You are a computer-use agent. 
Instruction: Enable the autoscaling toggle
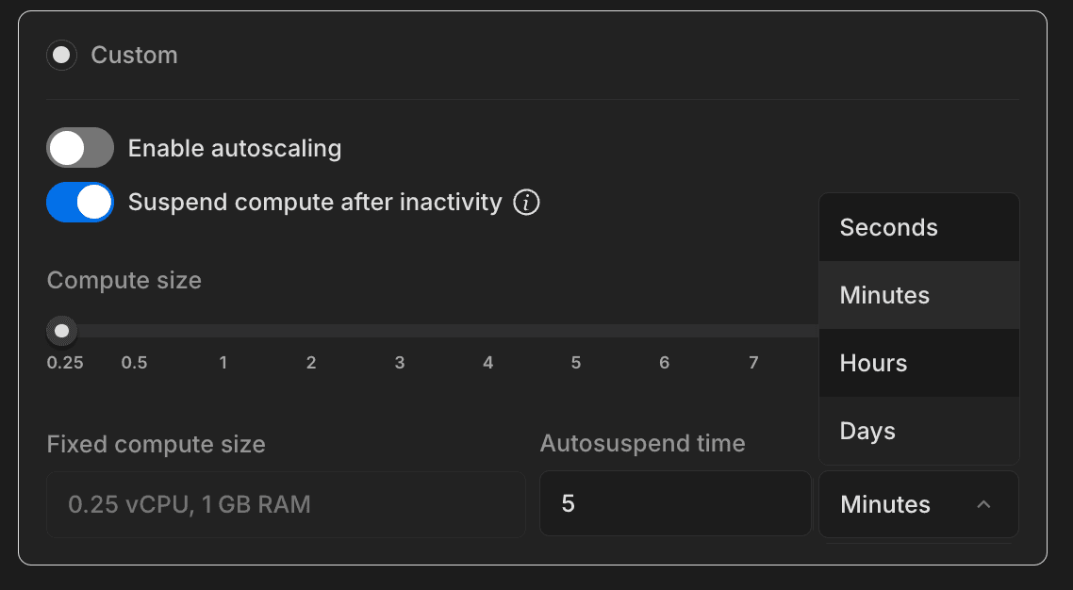(x=80, y=147)
